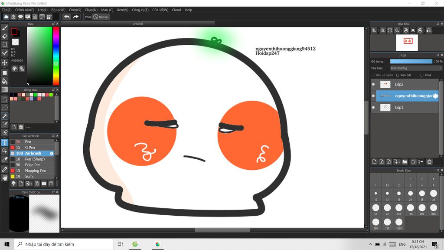Enable the Khóa checkbox

pos(422,75)
